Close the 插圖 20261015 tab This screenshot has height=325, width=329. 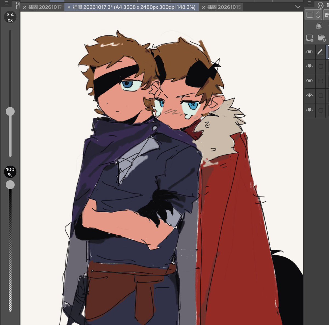(203, 7)
